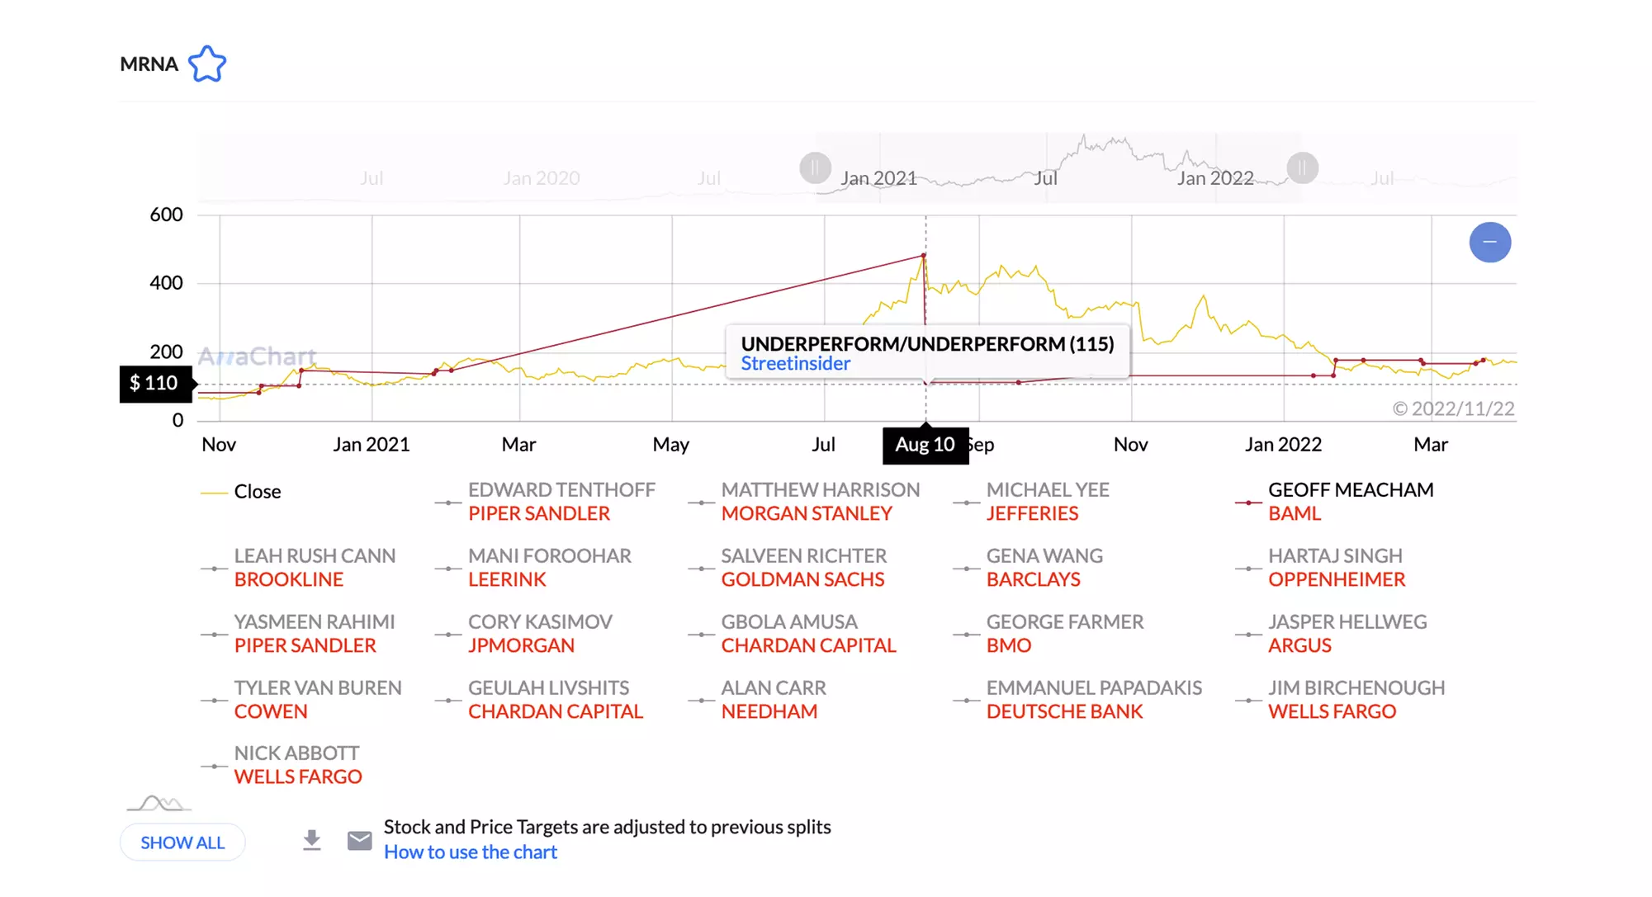Viewport: 1652px width, 897px height.
Task: Toggle Cory Kasimov JPMorgan series
Action: click(x=524, y=634)
